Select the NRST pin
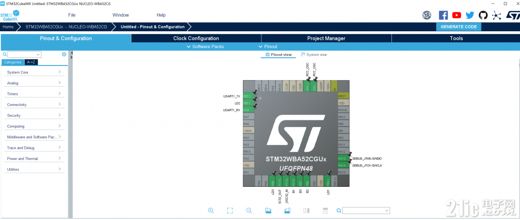This screenshot has width=520, height=220. (x=343, y=96)
